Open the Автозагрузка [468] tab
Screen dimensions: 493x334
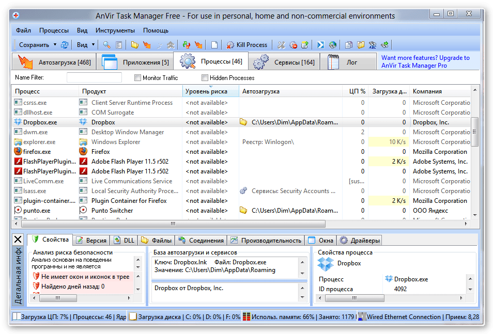click(55, 62)
